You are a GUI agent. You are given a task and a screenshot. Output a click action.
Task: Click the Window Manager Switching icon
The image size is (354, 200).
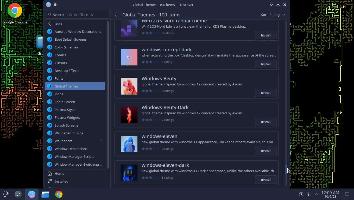pos(50,164)
